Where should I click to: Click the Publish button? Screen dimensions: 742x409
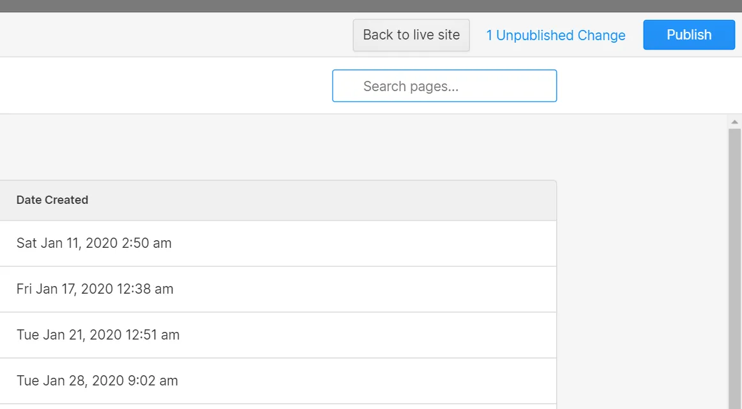[x=688, y=35]
